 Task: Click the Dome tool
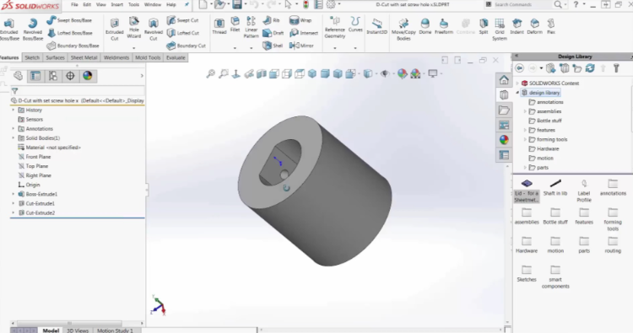tap(425, 27)
